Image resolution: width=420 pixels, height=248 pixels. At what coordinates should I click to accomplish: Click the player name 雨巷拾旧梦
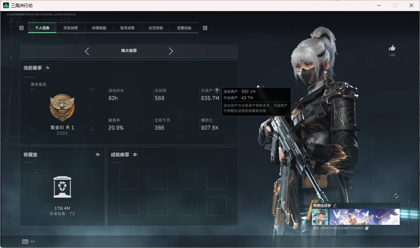click(322, 205)
